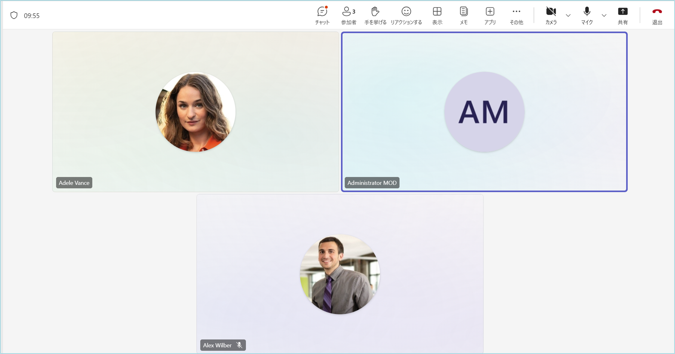The image size is (675, 354).
Task: Expand camera options chevron next to カメラ
Action: point(568,15)
